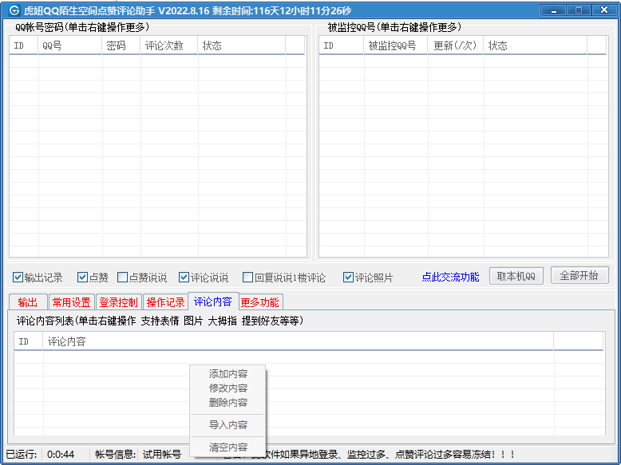Maximize the application window
Image resolution: width=621 pixels, height=465 pixels.
click(578, 10)
